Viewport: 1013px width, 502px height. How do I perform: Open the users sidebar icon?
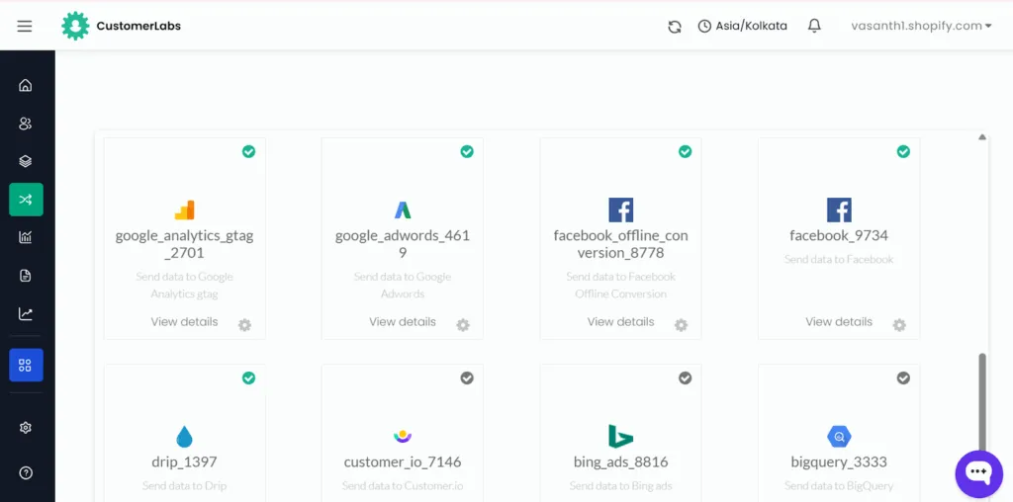coord(25,124)
